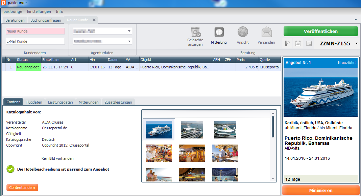Screen dimensions: 361x196
Task: Click the Gelöschte anzeigen trash icon
Action: pos(196,32)
